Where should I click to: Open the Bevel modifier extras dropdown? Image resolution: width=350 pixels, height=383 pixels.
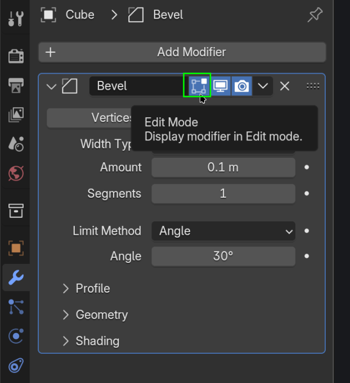click(x=263, y=86)
